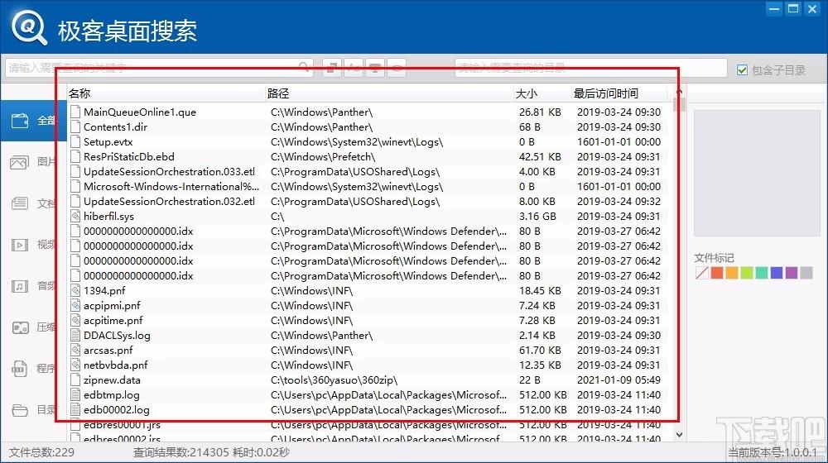Select the edb00002.log file name
This screenshot has width=828, height=463.
pyautogui.click(x=116, y=410)
